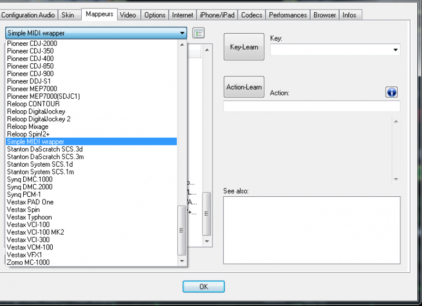Pick Synq DMC.1000 mapper
The height and width of the screenshot is (306, 422).
click(91, 179)
